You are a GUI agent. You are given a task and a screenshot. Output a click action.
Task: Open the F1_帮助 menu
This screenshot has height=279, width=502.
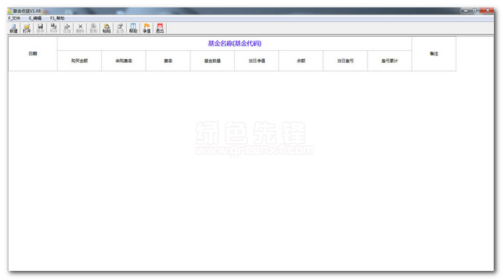57,18
